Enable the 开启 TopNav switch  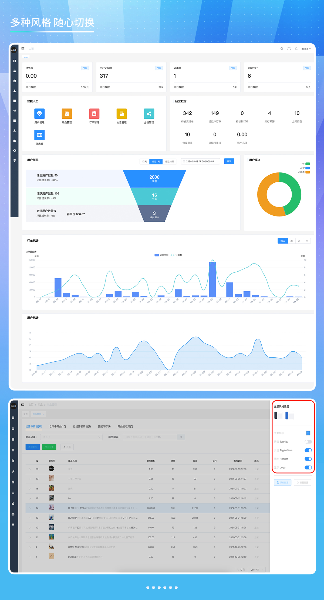pos(308,442)
